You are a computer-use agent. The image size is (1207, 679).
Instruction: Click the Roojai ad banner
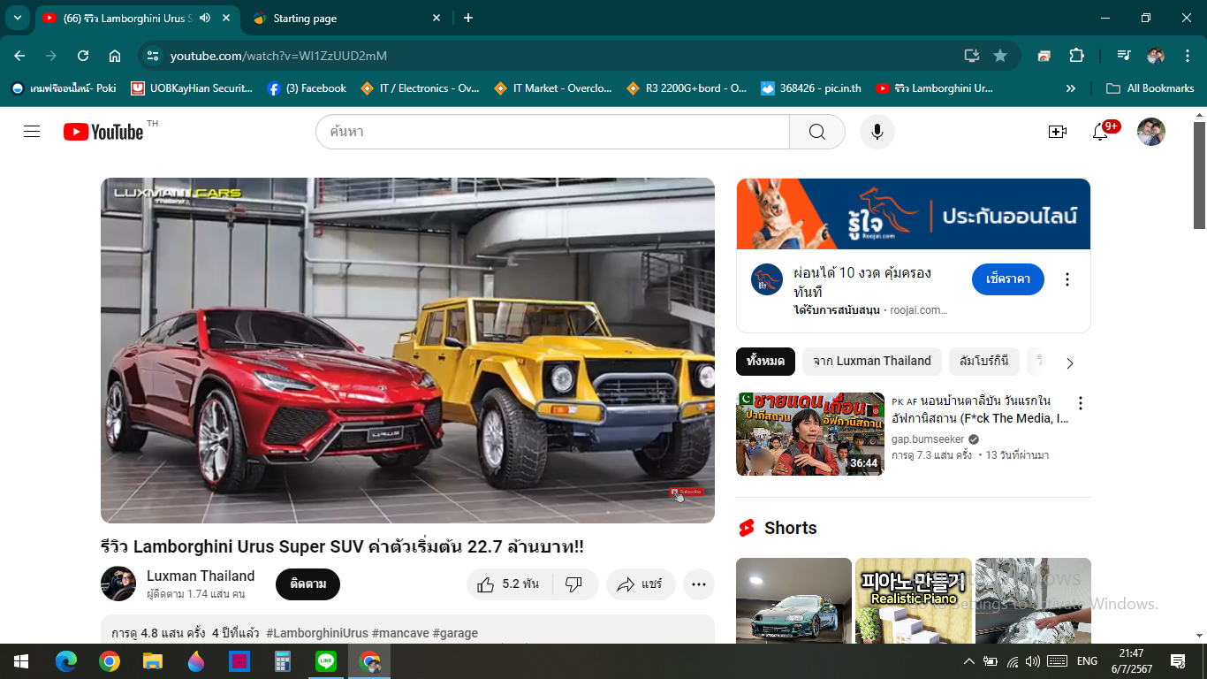[914, 214]
